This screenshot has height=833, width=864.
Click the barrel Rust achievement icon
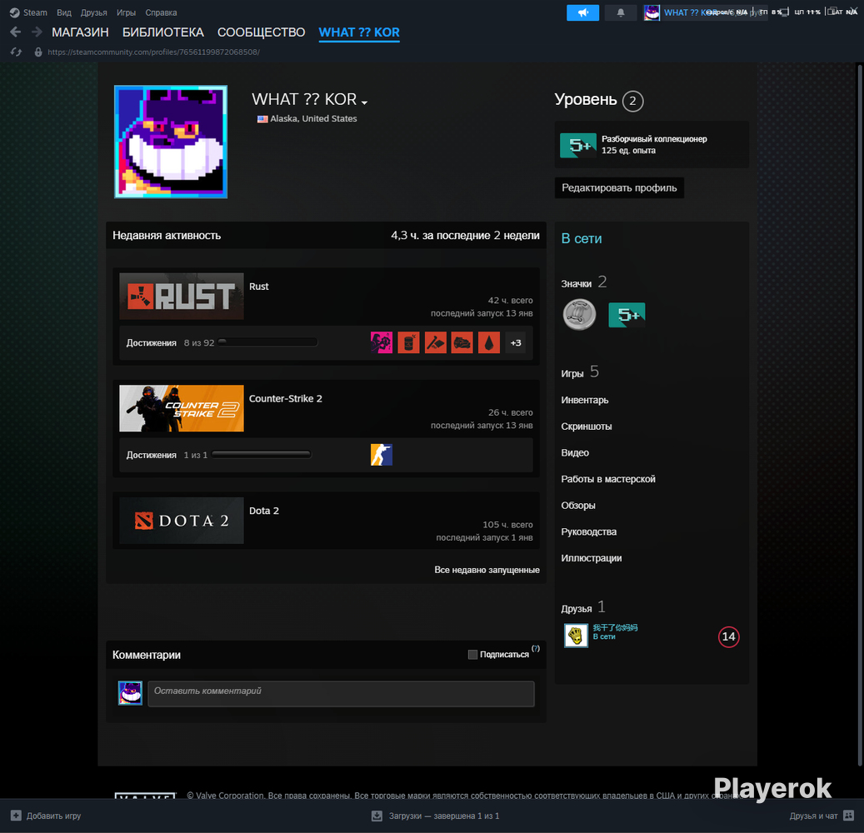point(408,342)
